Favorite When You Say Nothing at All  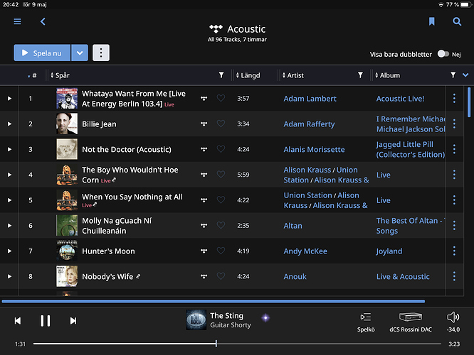221,200
